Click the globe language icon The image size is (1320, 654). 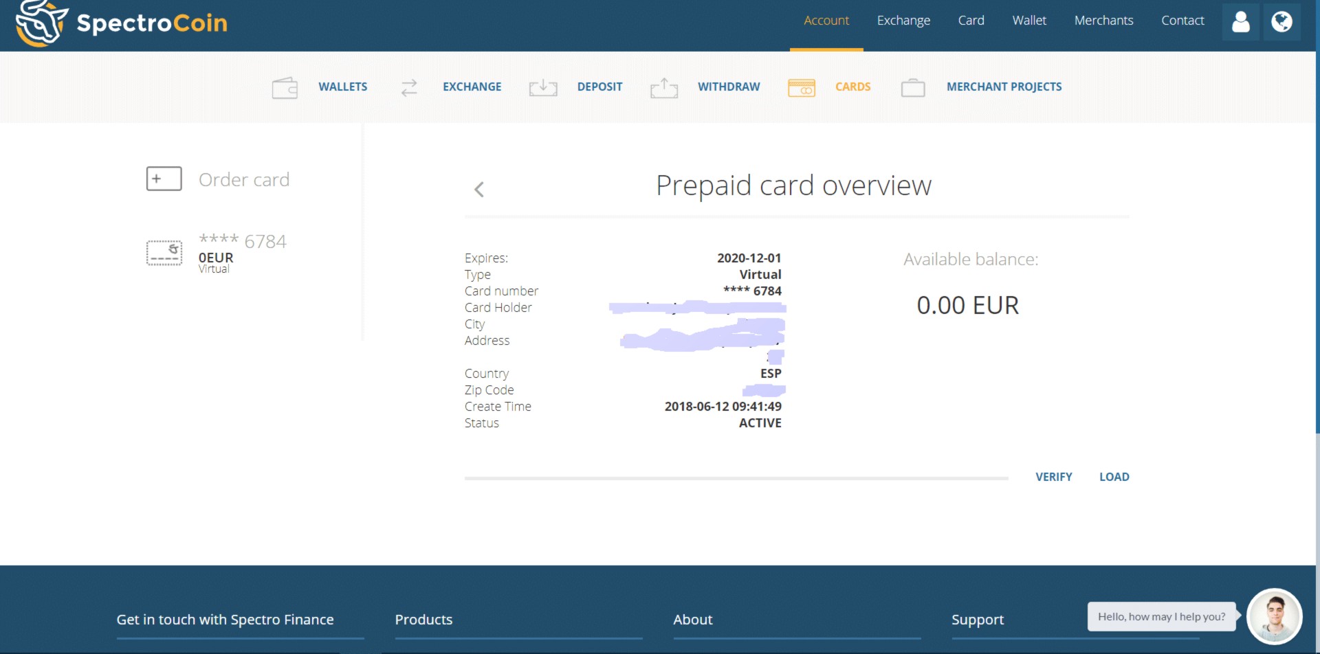coord(1281,22)
